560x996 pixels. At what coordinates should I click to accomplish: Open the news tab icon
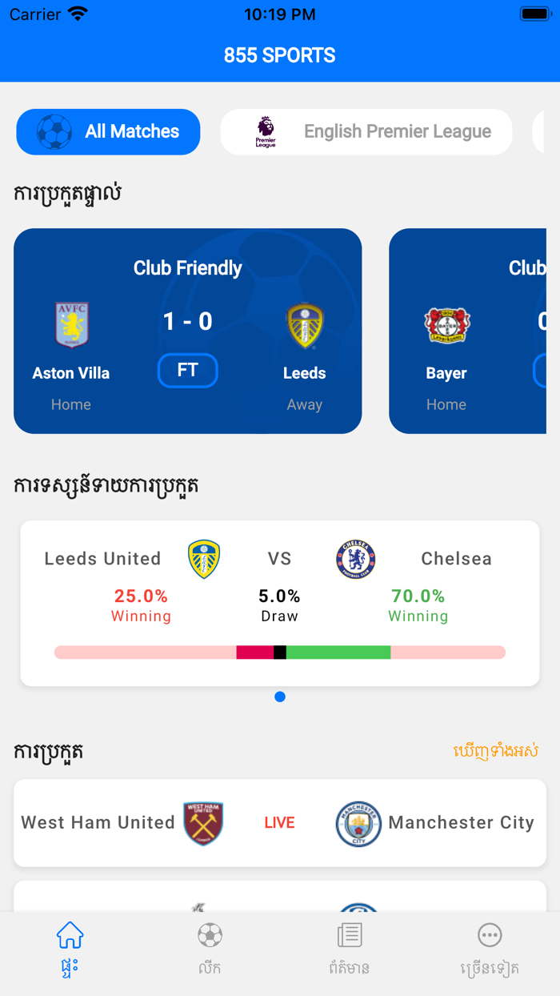coord(350,936)
